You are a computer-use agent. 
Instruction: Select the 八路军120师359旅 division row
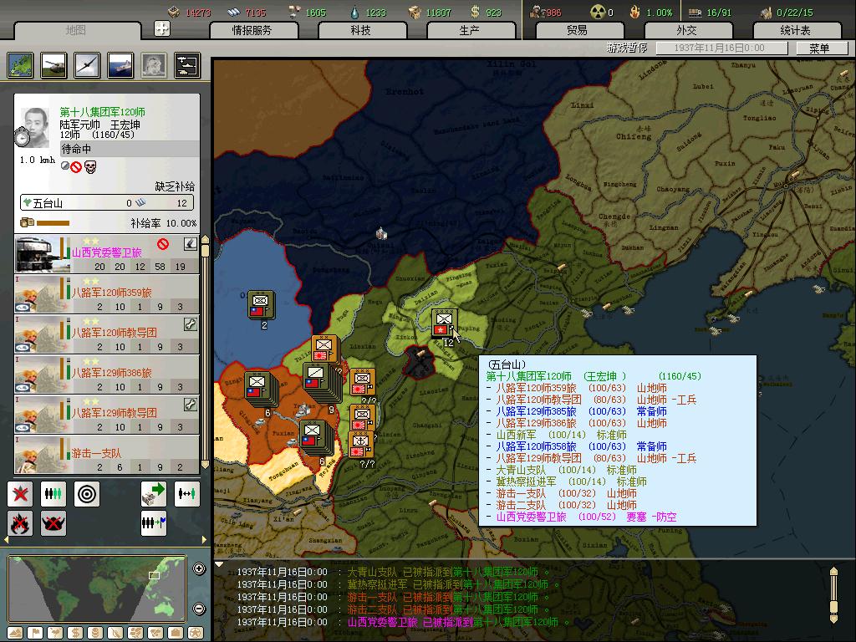pos(107,294)
